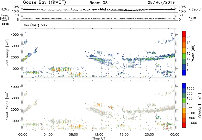Click the '25' label on Velocity colorbar
Viewport: 202px width, 140px height.
pyautogui.click(x=189, y=103)
